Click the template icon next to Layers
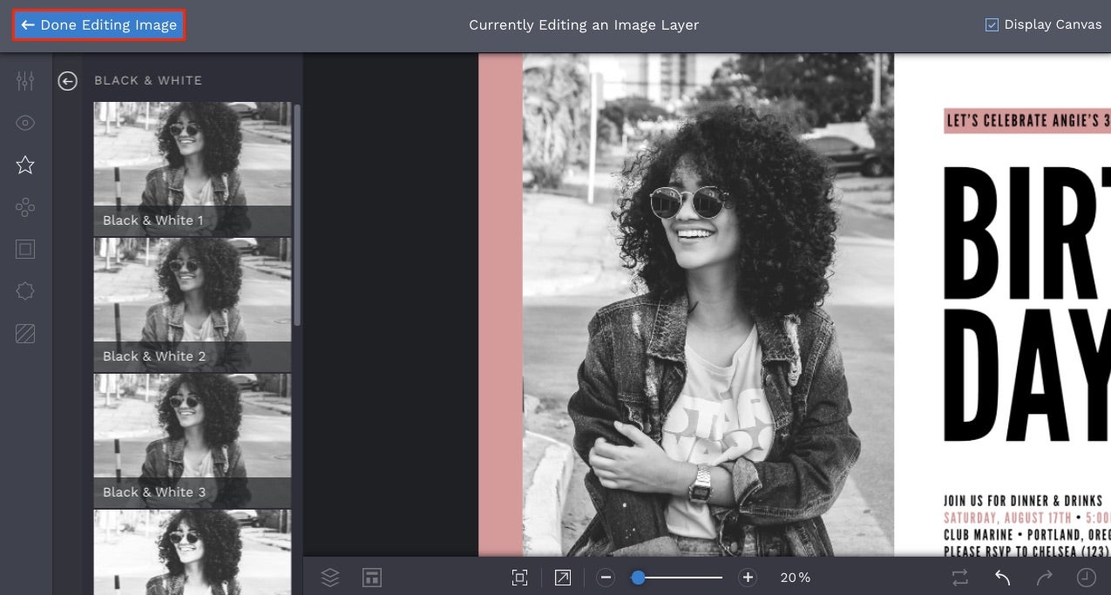 click(x=372, y=577)
